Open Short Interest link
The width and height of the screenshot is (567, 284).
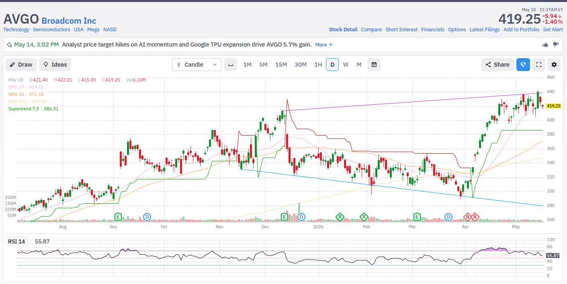[x=401, y=30]
